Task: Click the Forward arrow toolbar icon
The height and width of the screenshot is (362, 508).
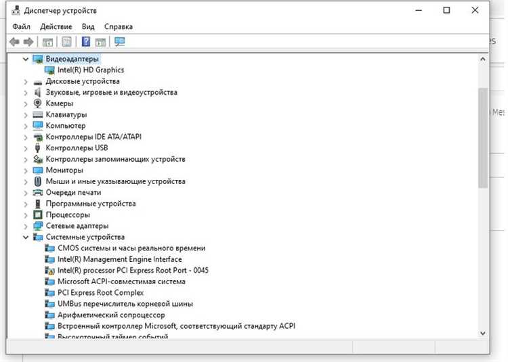Action: point(28,42)
